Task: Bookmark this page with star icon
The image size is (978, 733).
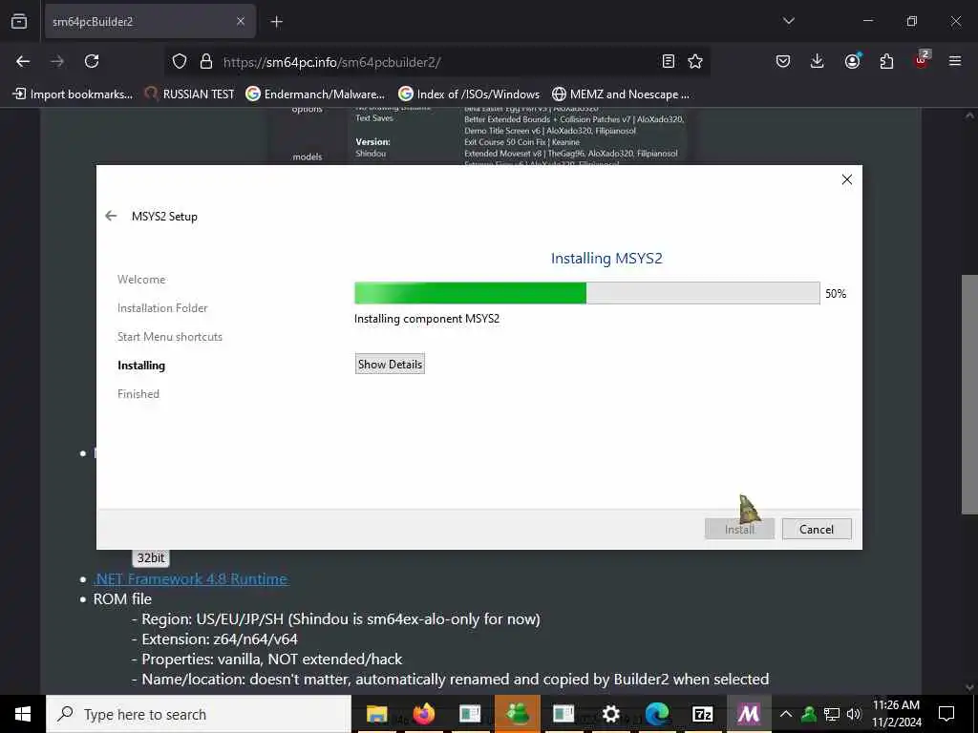Action: click(x=695, y=61)
